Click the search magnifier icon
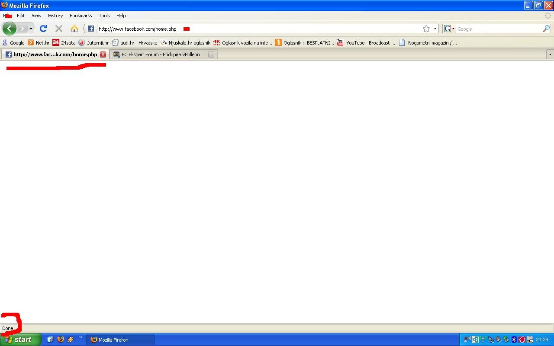Image resolution: width=554 pixels, height=346 pixels. pyautogui.click(x=546, y=29)
